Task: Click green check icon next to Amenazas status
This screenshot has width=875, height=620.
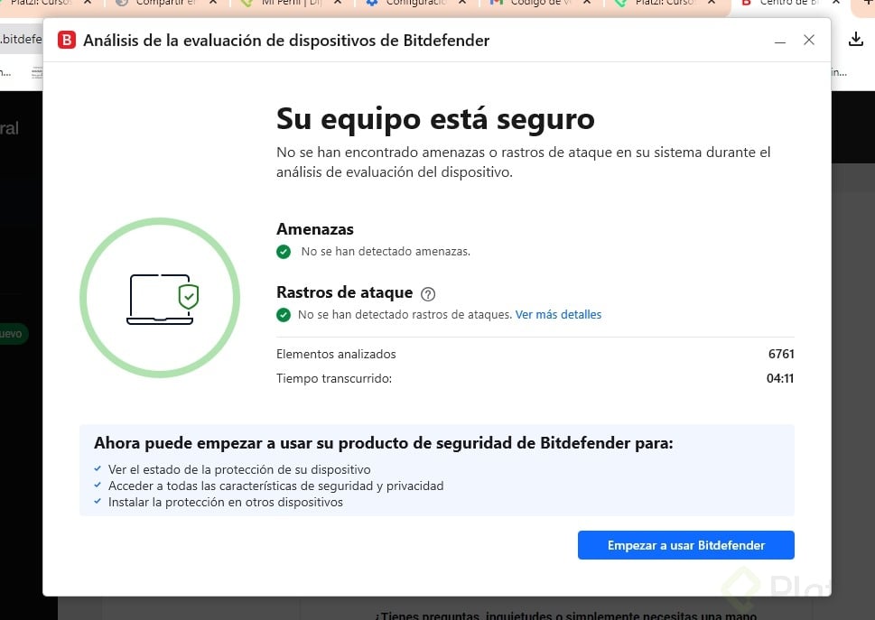Action: (x=284, y=252)
